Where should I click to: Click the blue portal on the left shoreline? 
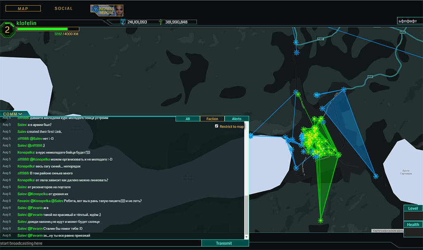pos(251,135)
